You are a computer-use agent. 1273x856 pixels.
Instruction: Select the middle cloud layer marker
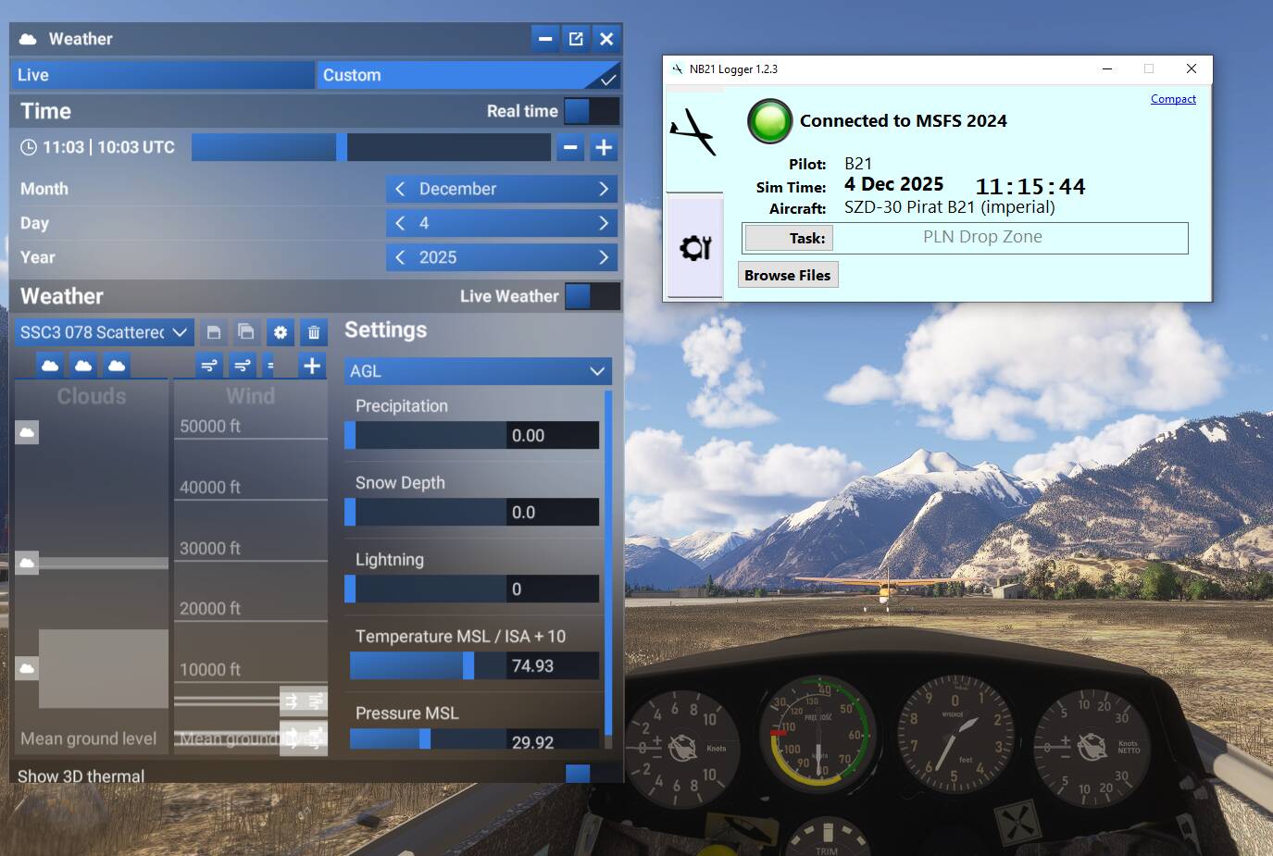[x=27, y=563]
